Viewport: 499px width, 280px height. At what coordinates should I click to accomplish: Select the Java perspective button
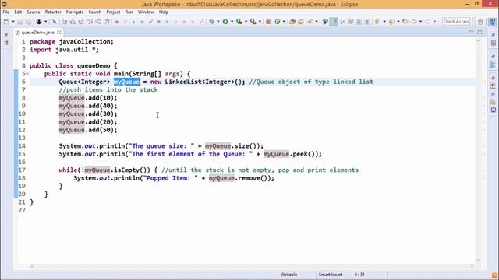(492, 22)
